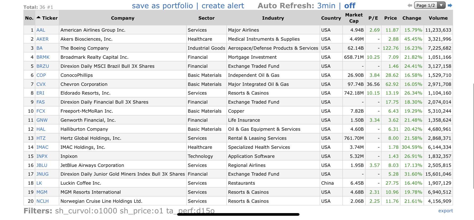Open the HAL ticker link
The height and width of the screenshot is (220, 474).
(x=41, y=129)
